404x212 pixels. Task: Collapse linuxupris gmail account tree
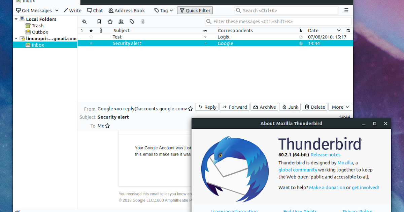(16, 39)
